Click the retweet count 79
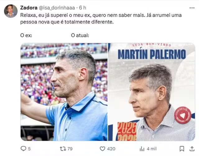Viewport: 199px width, 156px height. [x=70, y=149]
